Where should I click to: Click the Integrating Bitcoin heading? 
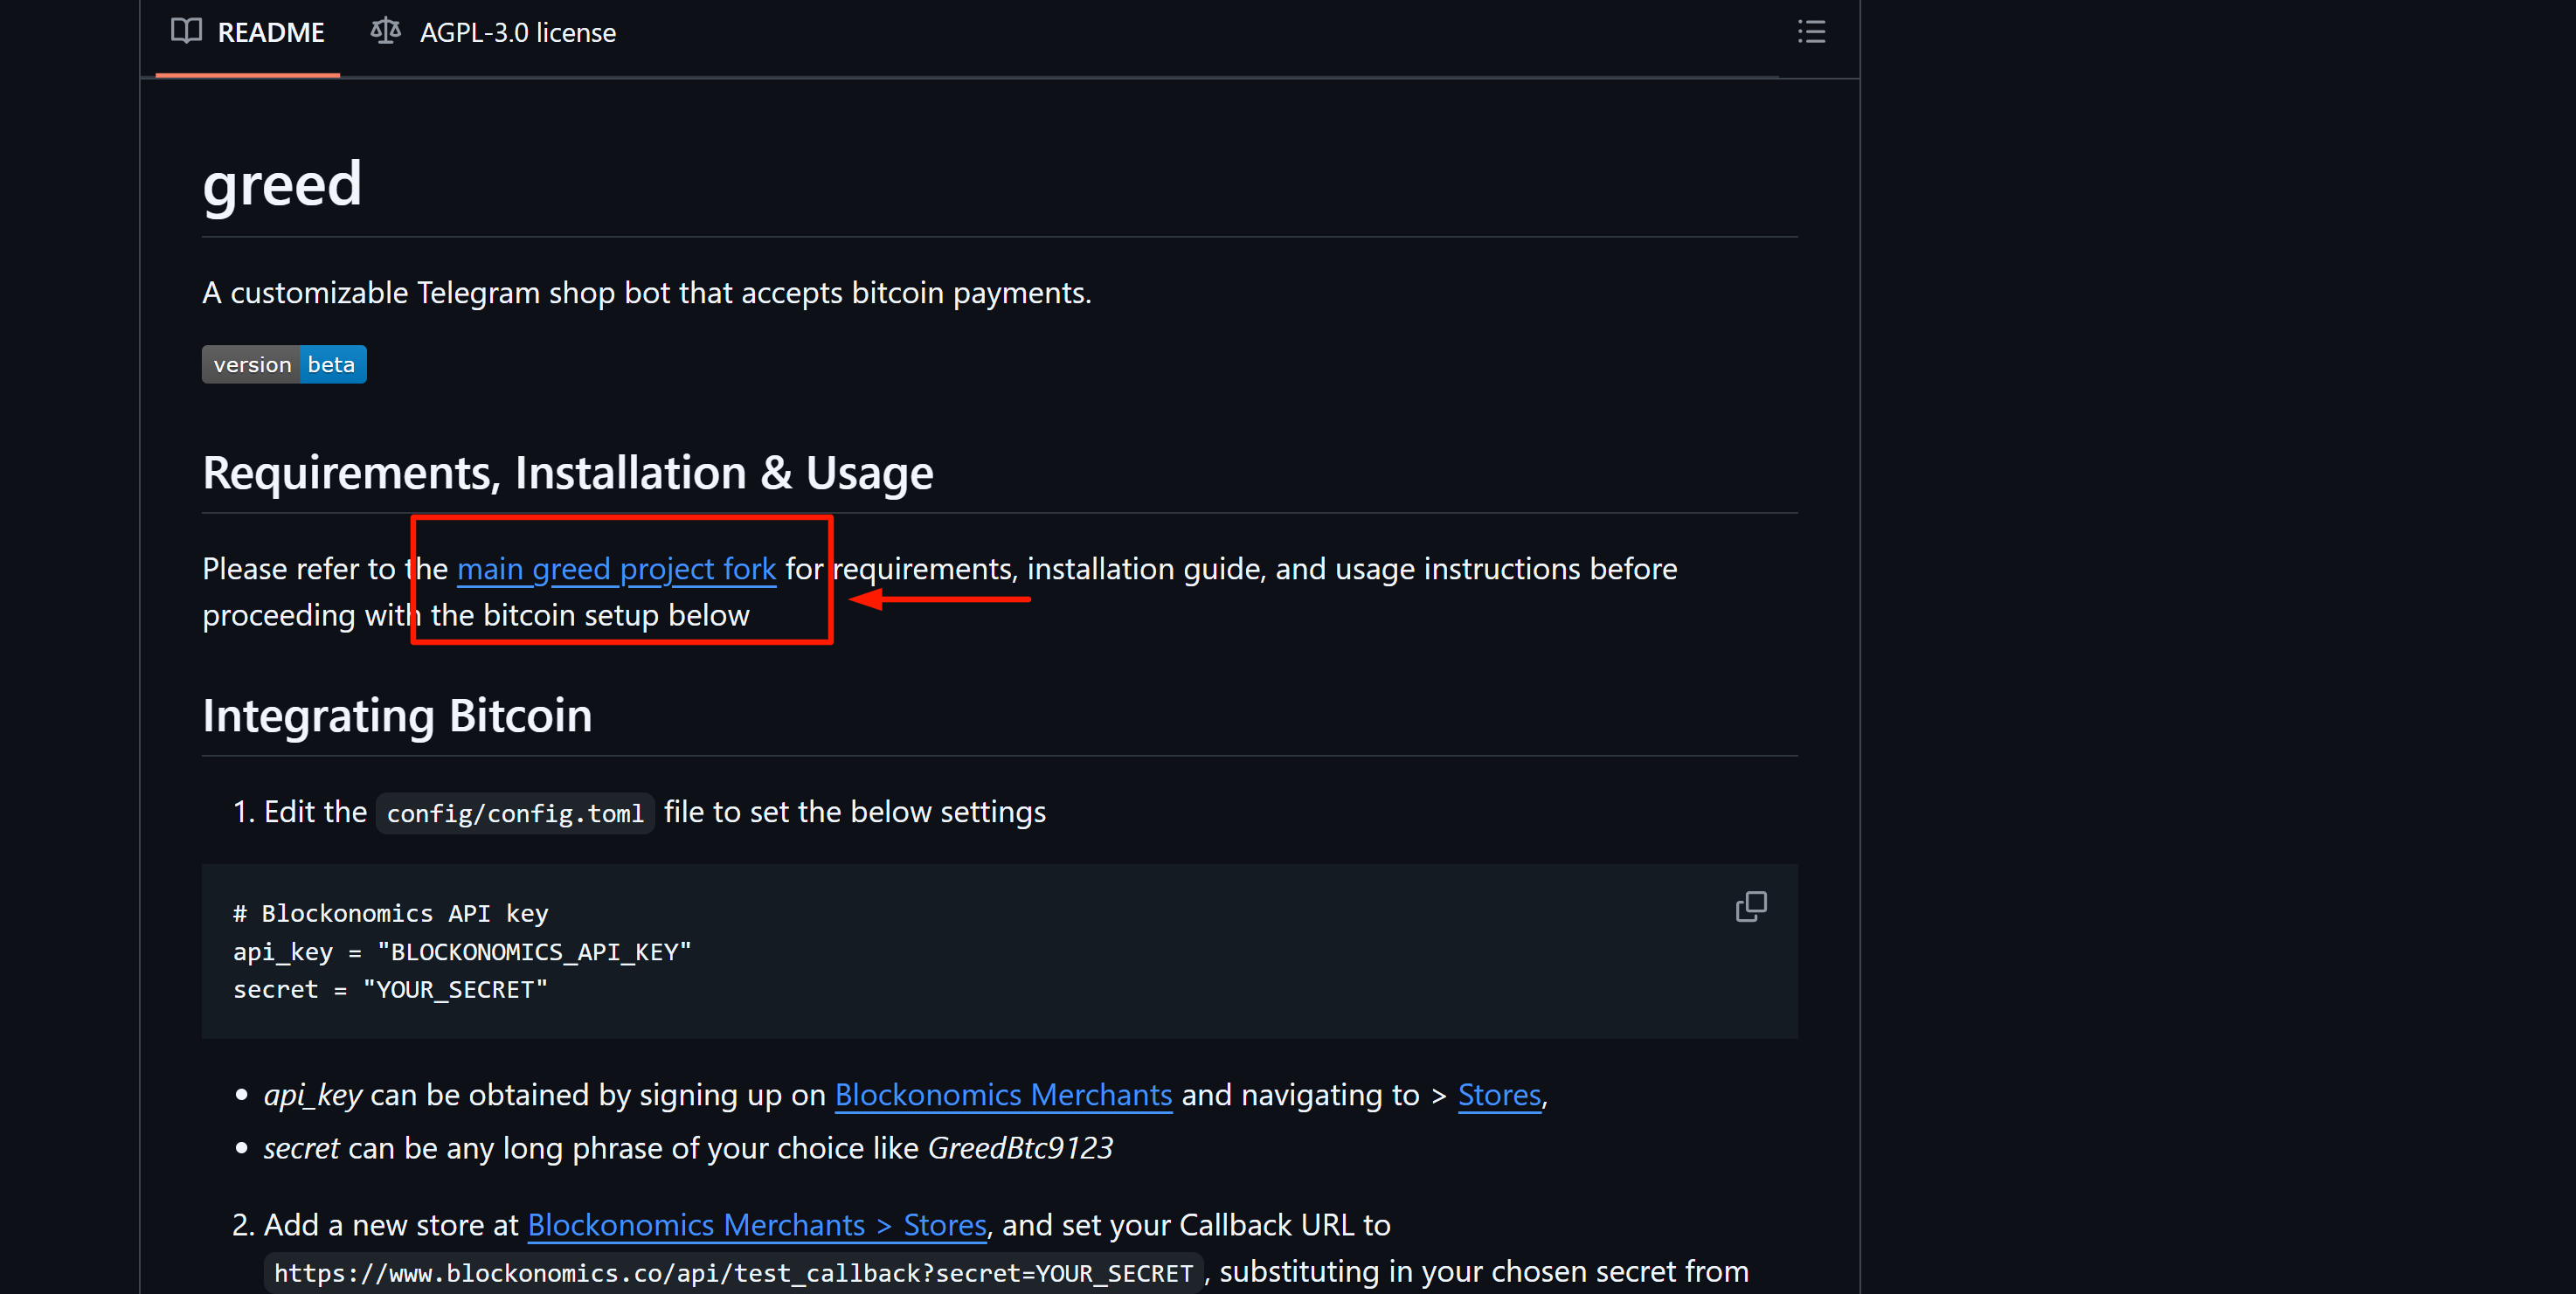(397, 716)
